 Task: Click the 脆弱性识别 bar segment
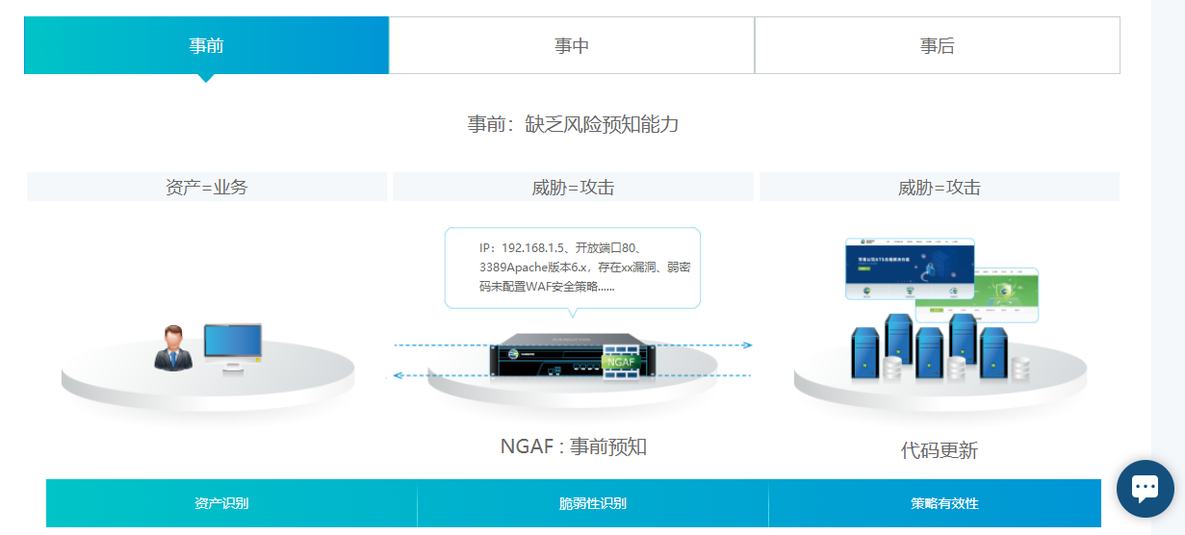[592, 503]
